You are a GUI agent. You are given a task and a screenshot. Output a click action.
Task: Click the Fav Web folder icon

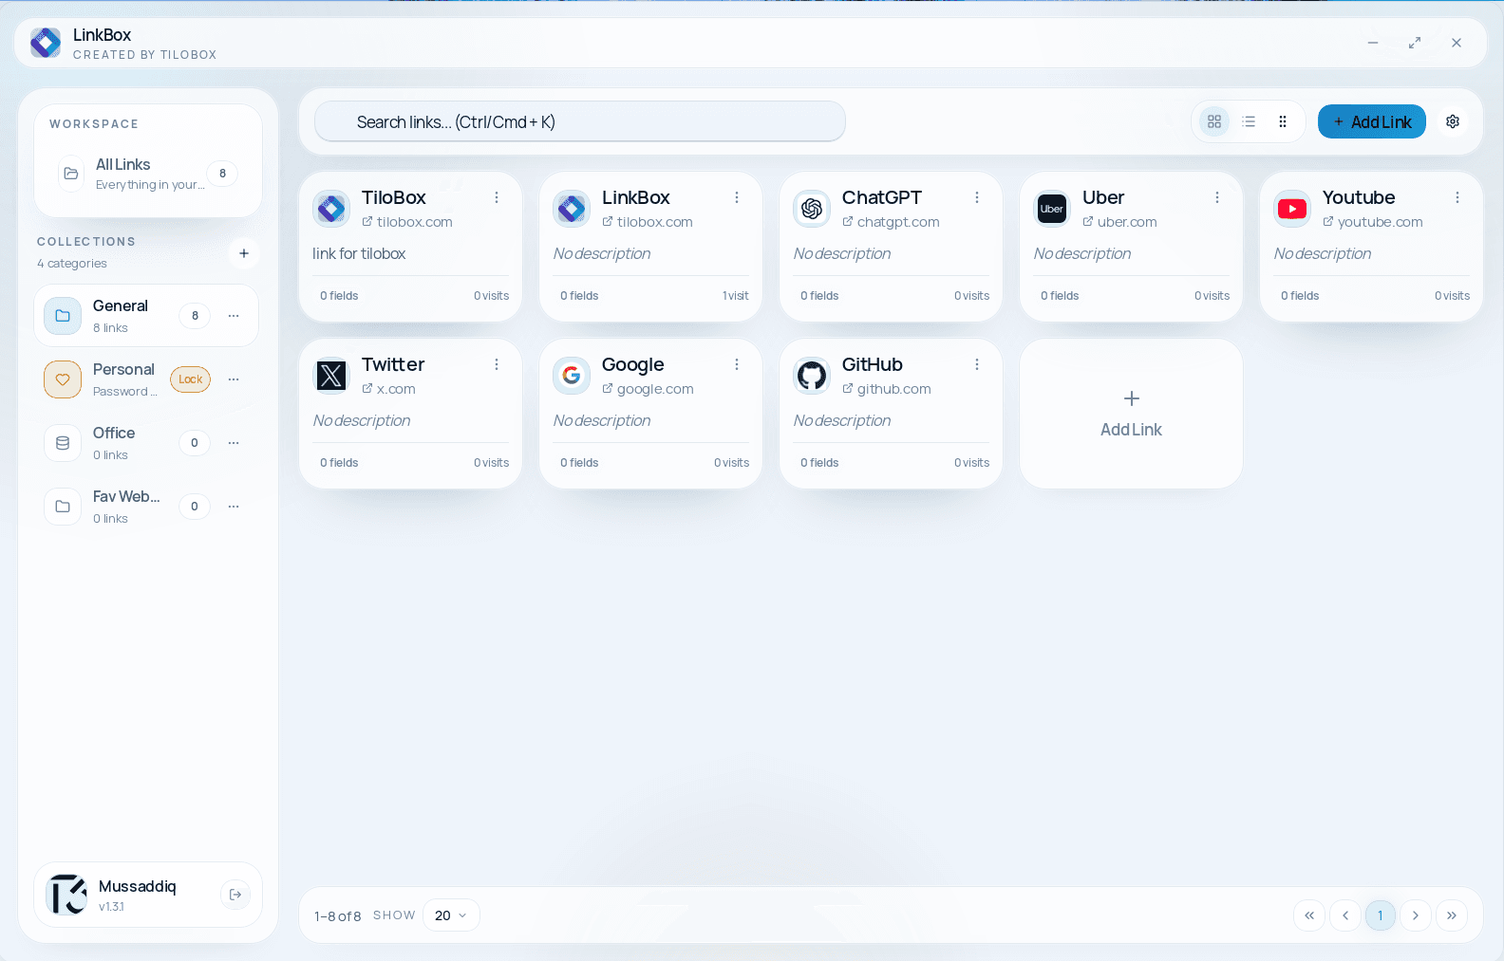tap(63, 507)
